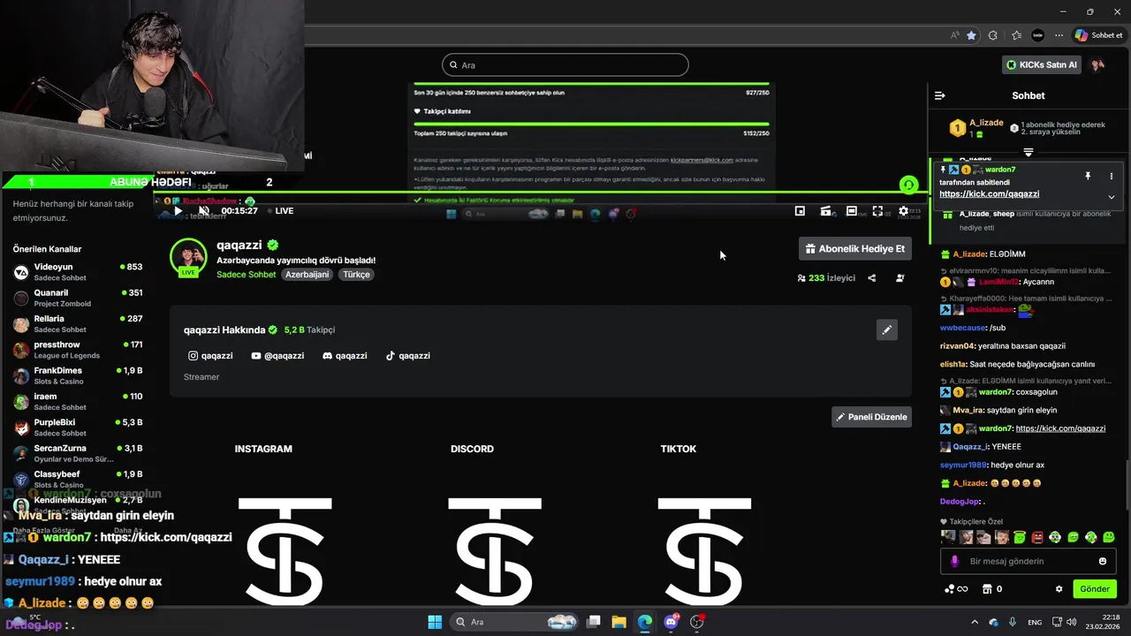The height and width of the screenshot is (636, 1131).
Task: Unmute the stream player volume
Action: (204, 211)
